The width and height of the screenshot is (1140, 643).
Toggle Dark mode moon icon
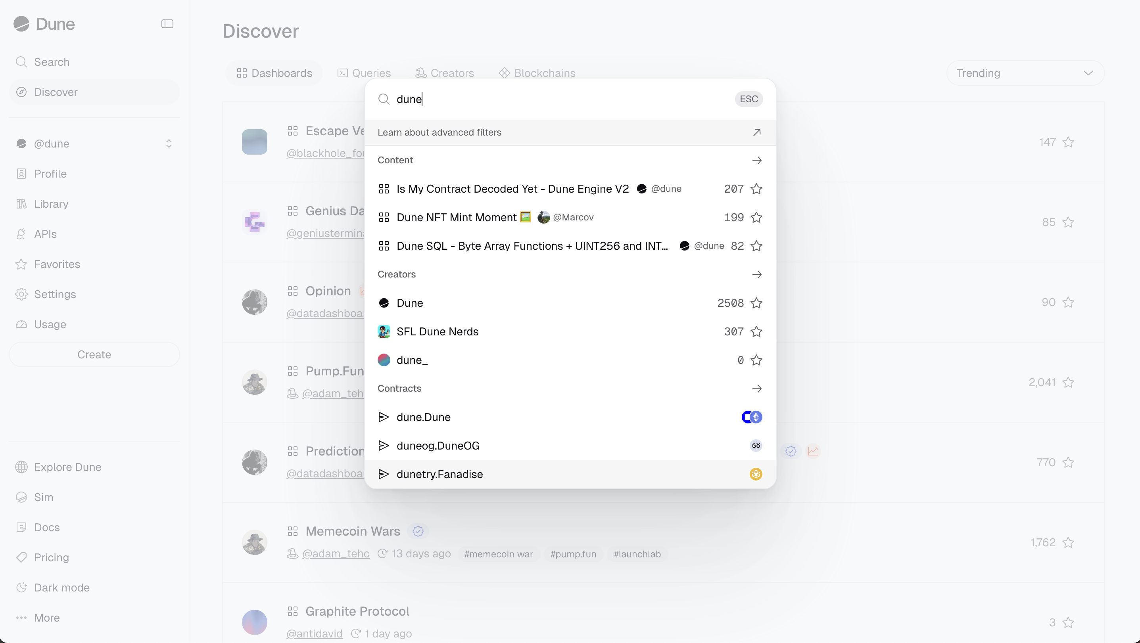21,588
